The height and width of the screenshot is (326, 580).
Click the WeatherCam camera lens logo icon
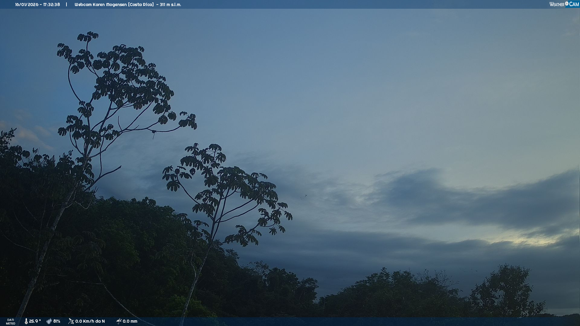coord(567,4)
